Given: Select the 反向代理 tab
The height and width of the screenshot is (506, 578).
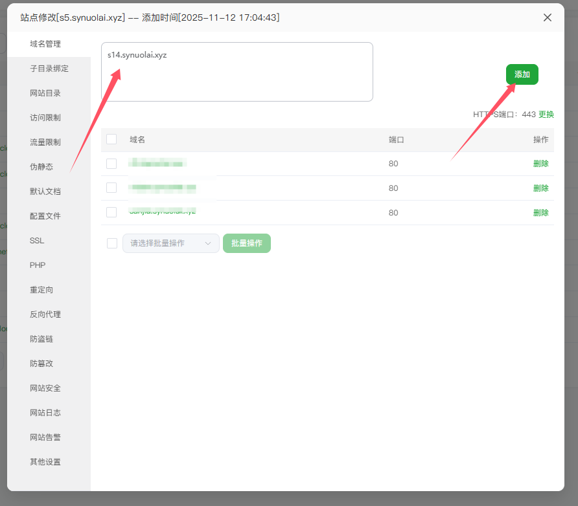Looking at the screenshot, I should (45, 314).
